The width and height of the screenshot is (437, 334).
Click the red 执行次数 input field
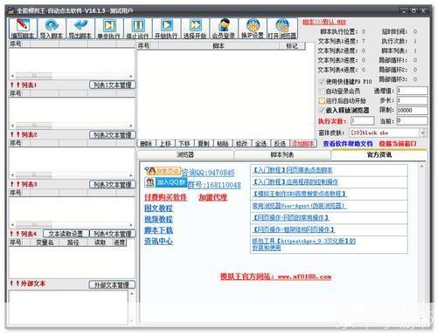[362, 120]
